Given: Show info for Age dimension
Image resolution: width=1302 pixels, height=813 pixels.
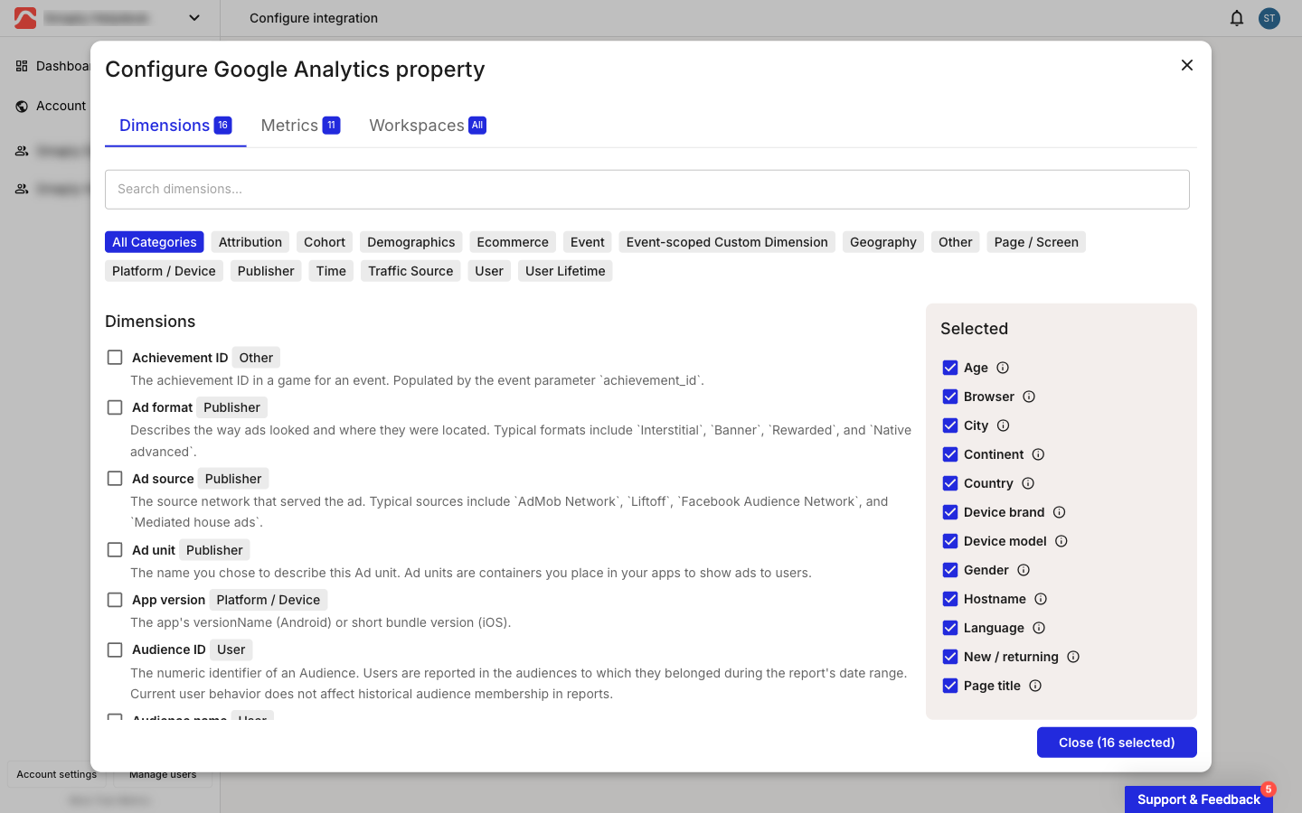Looking at the screenshot, I should 1003,368.
